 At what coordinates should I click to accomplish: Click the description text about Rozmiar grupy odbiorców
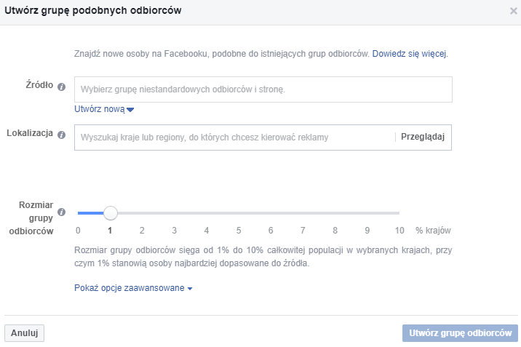pos(263,257)
